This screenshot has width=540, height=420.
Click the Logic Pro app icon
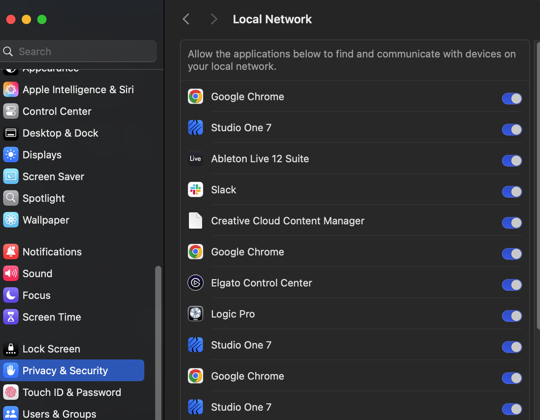(x=196, y=314)
